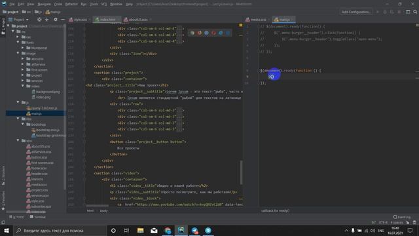Click the Locate/Select Opened File icon
The width and height of the screenshot is (419, 236).
point(39,20)
